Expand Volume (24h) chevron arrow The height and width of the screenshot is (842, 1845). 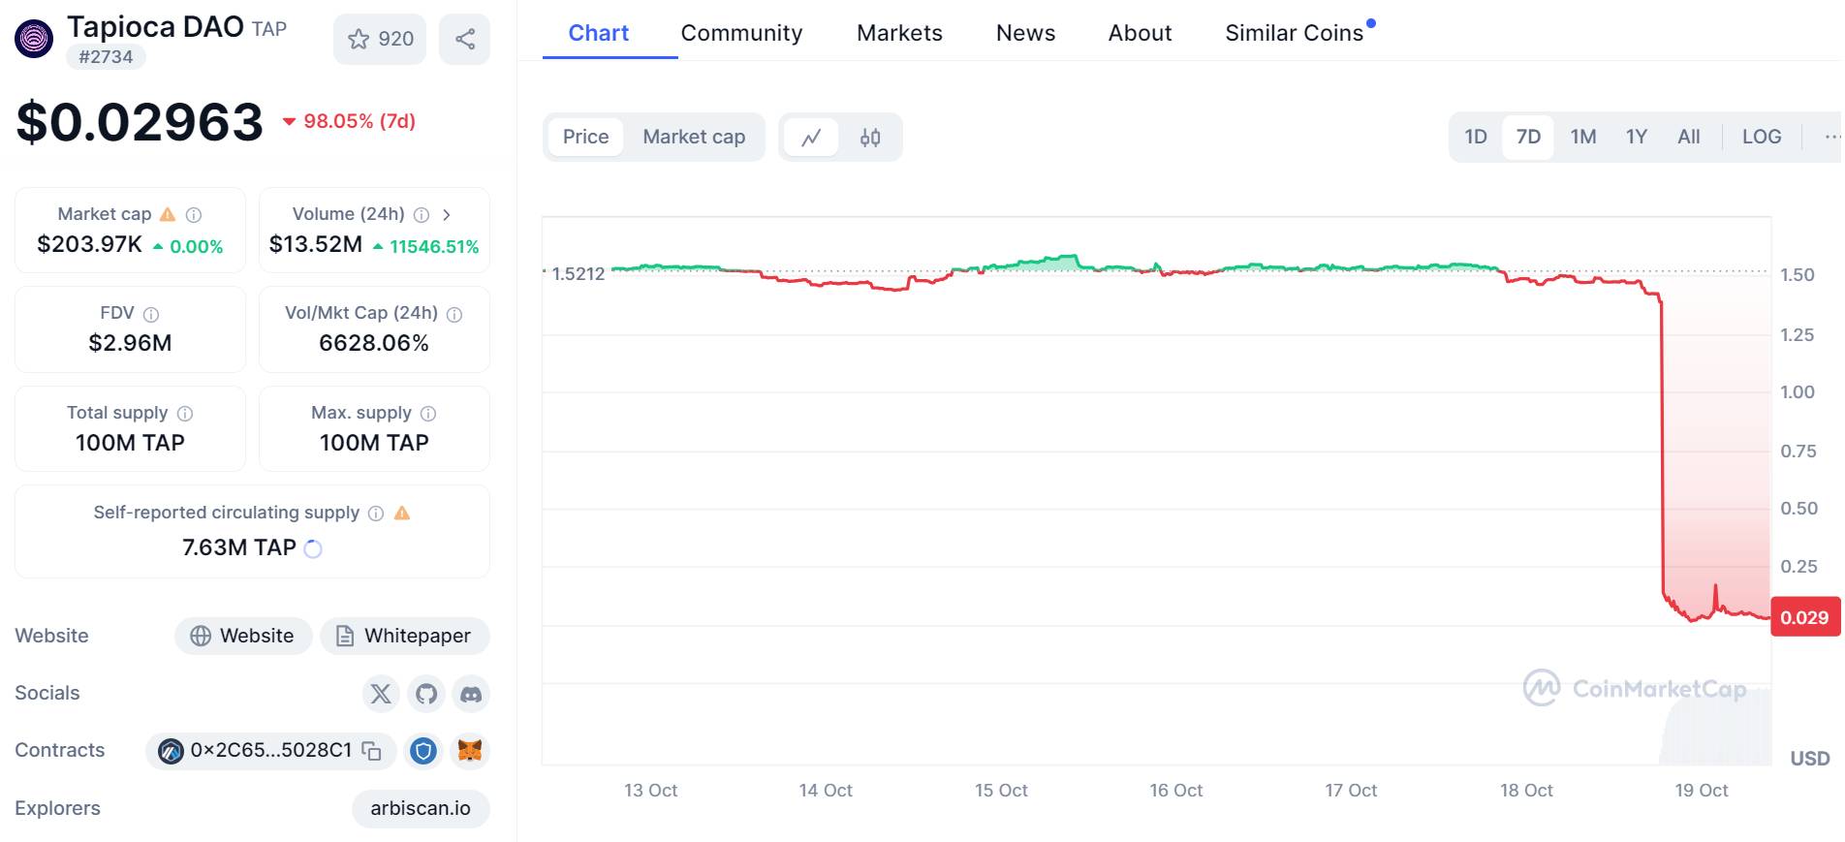(x=447, y=215)
